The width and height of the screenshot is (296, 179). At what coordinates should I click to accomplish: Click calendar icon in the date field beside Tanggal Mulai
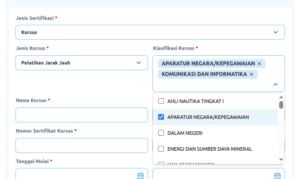point(277,175)
